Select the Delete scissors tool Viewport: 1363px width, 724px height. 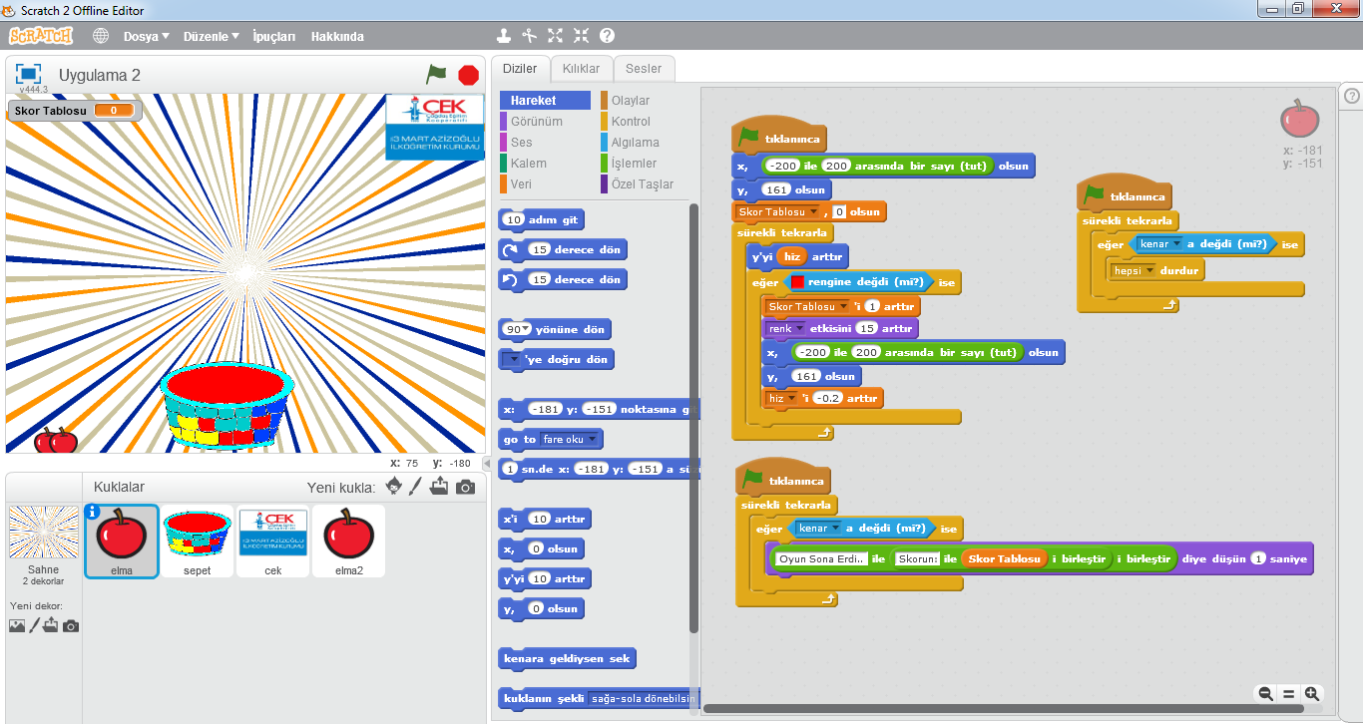click(x=530, y=36)
